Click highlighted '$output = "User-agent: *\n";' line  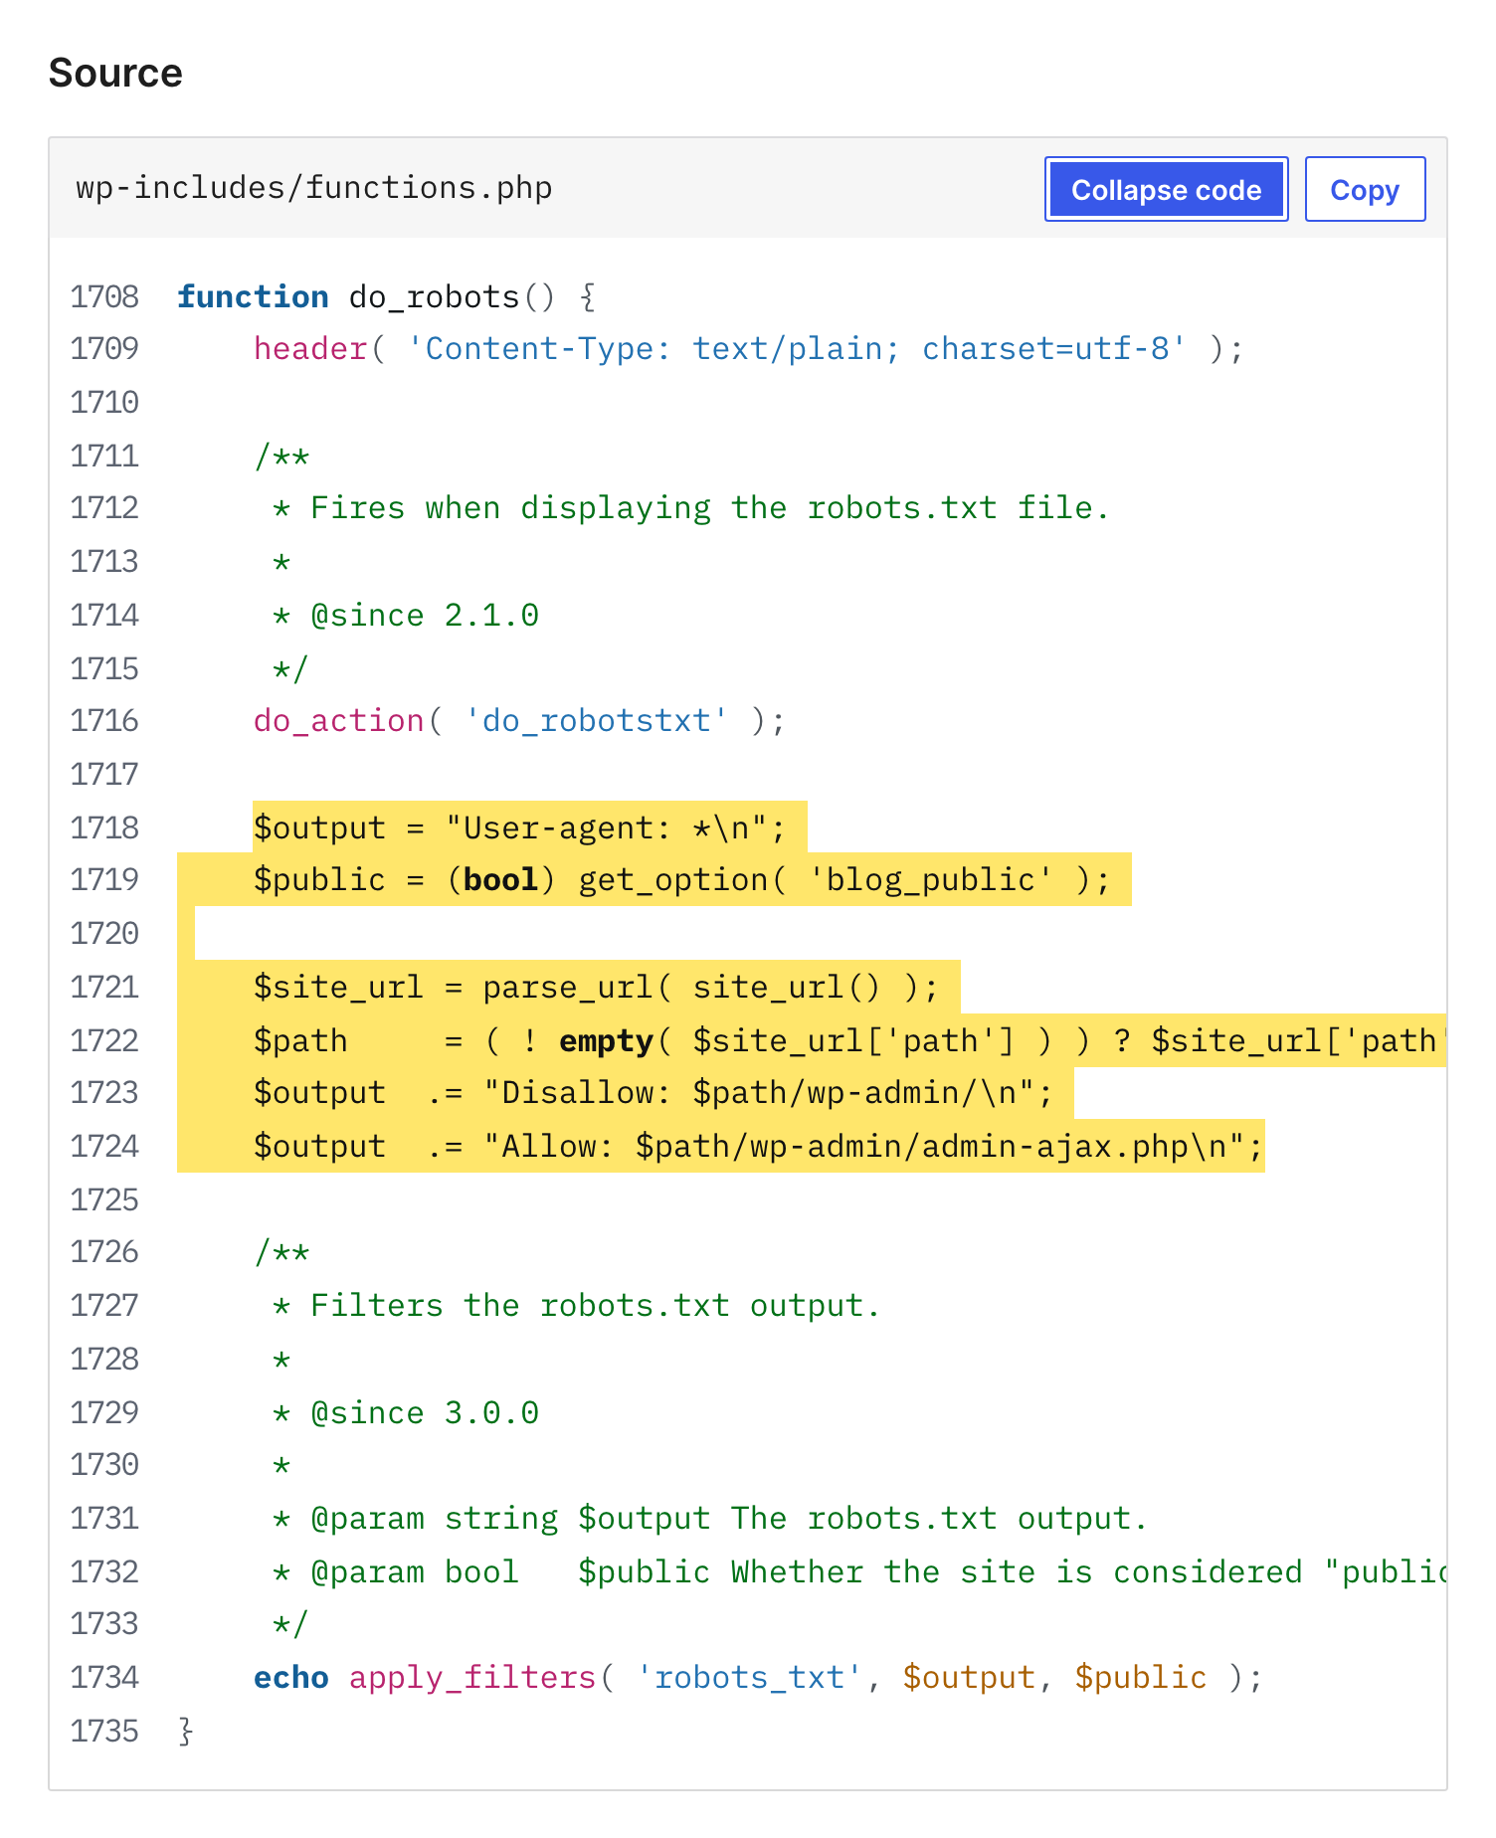(519, 828)
